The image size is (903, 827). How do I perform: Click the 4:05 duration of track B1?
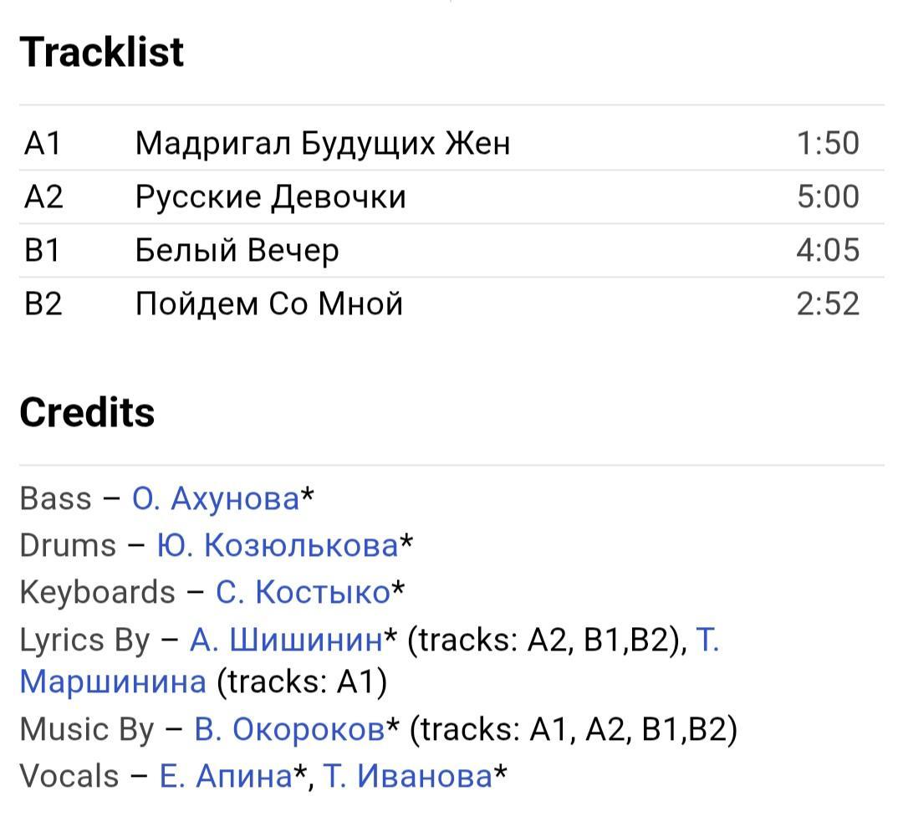coord(828,250)
